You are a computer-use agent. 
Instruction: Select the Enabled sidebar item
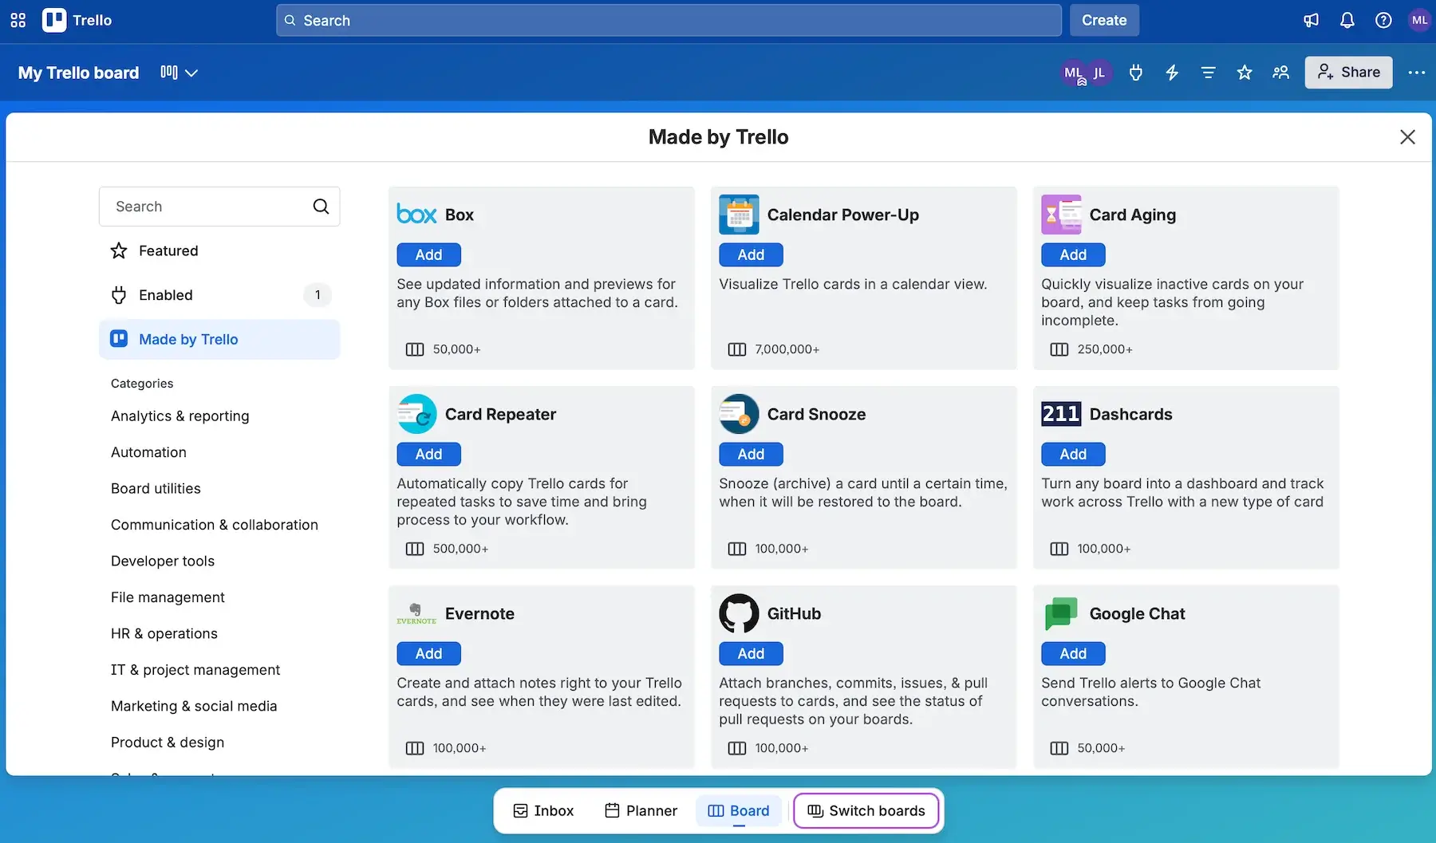(219, 295)
